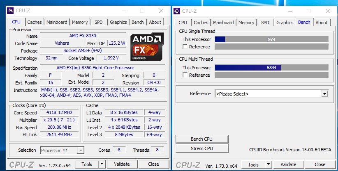Select Graphics tab in the left window
The width and height of the screenshot is (338, 171).
[x=118, y=22]
